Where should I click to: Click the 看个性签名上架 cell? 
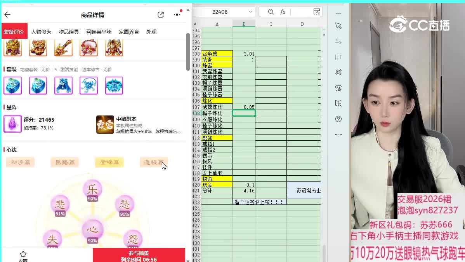pyautogui.click(x=259, y=202)
